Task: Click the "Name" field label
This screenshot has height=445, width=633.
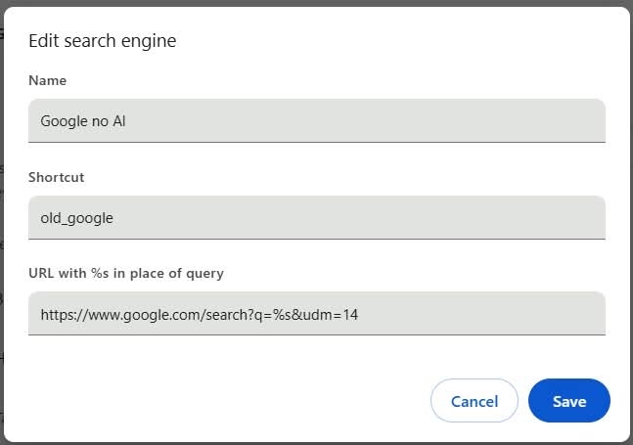Action: click(48, 80)
